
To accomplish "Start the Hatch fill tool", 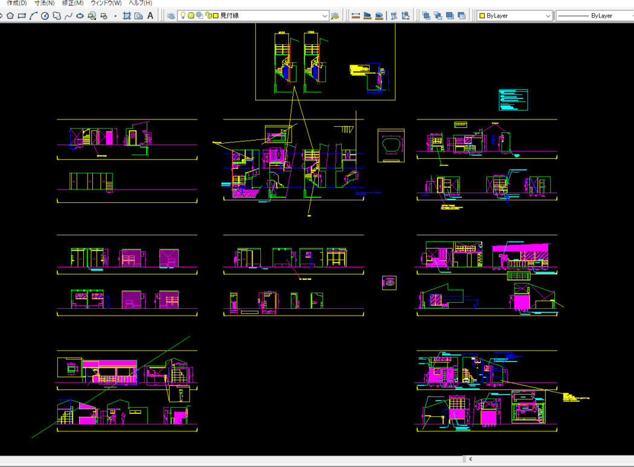I will [127, 16].
